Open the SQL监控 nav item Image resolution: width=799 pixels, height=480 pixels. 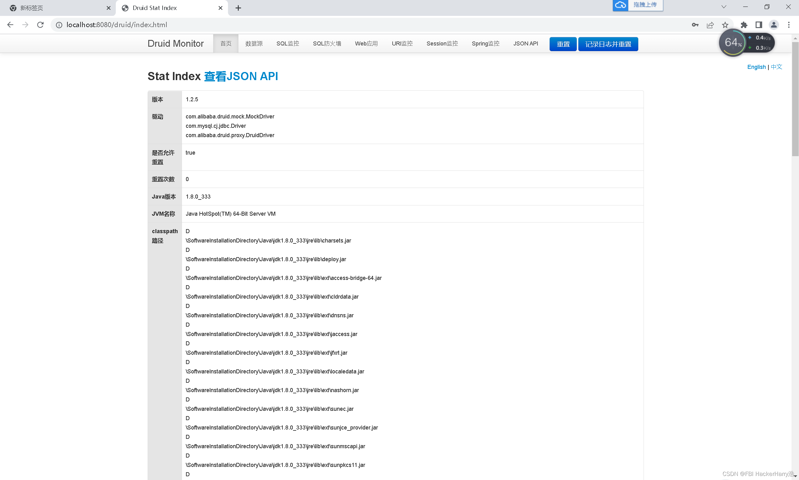click(x=287, y=44)
